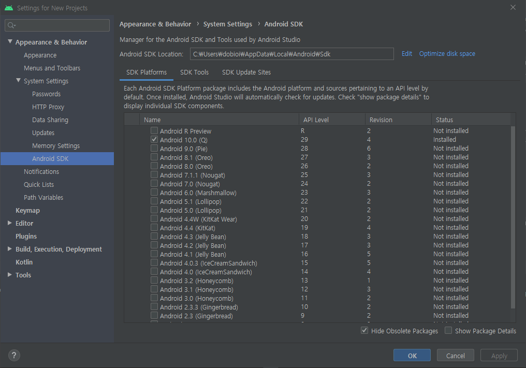The image size is (526, 368).
Task: Collapse the Appearance & Behavior tree node
Action: [10, 41]
